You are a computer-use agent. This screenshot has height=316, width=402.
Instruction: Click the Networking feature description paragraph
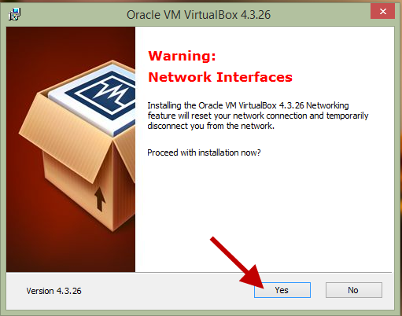(x=258, y=116)
